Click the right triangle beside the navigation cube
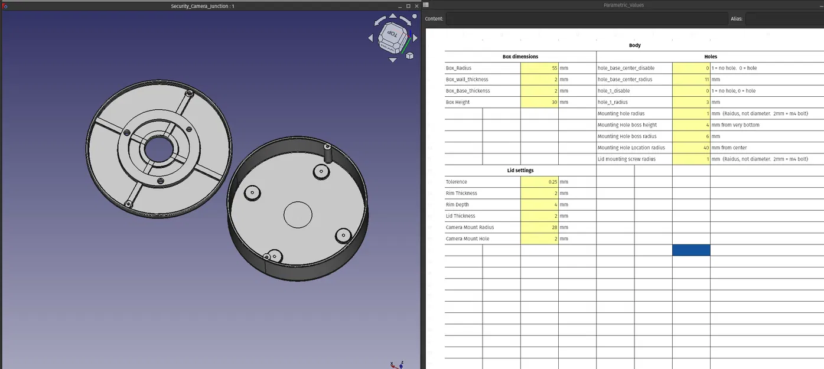This screenshot has width=824, height=369. pos(415,37)
